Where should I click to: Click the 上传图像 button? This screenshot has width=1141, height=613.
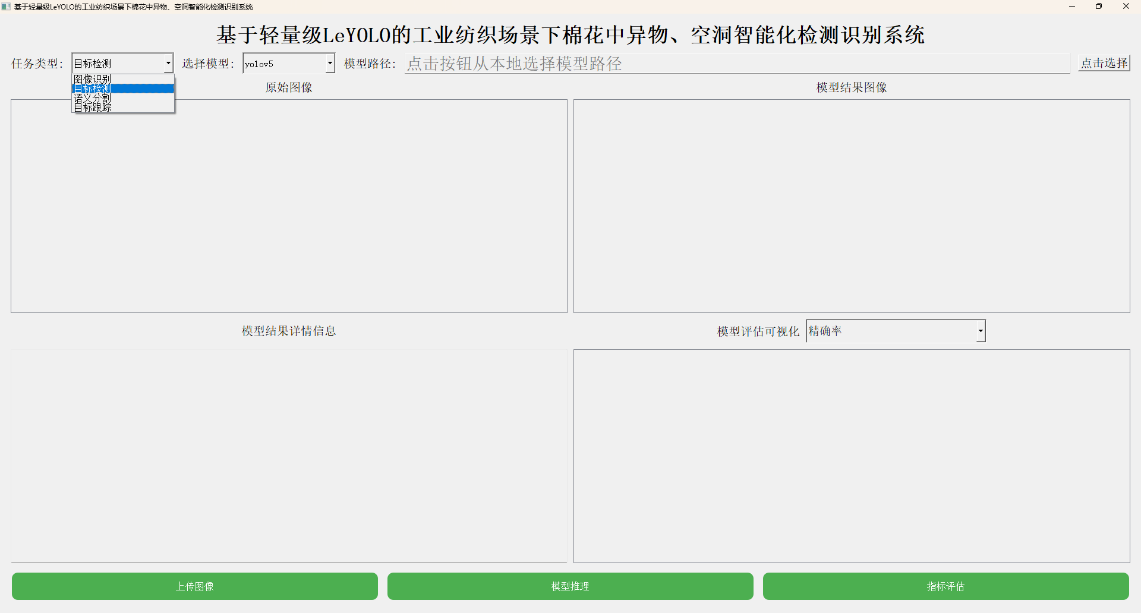point(195,586)
